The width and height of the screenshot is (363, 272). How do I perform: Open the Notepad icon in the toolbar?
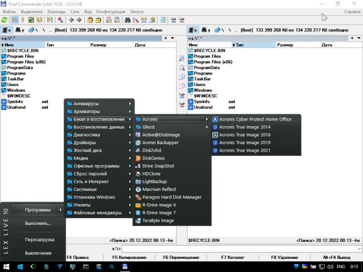tap(163, 20)
